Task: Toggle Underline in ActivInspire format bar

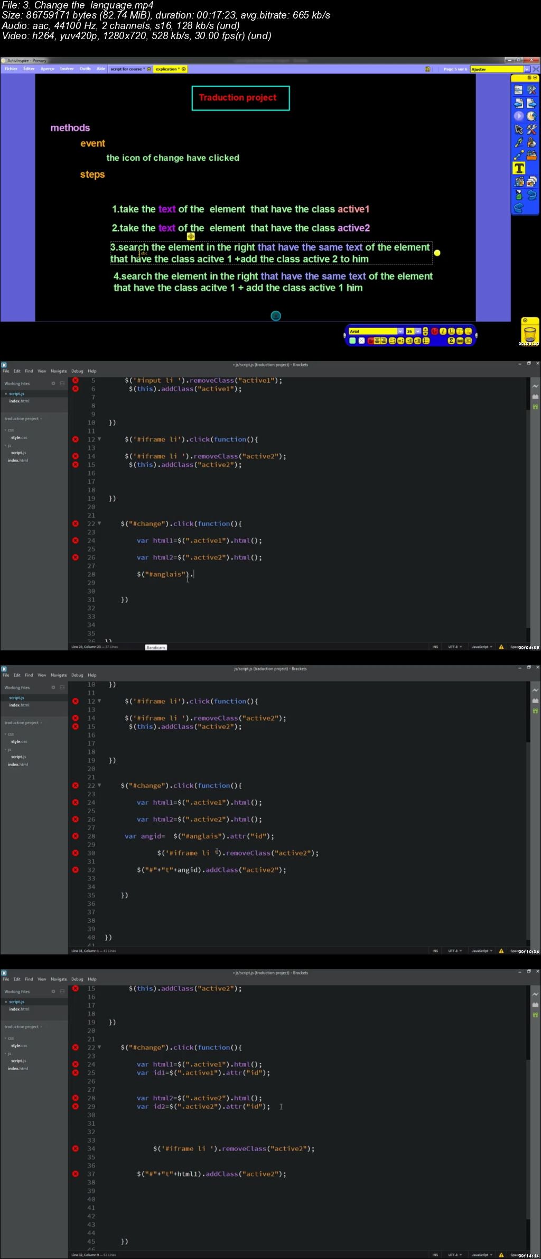Action: coord(451,332)
